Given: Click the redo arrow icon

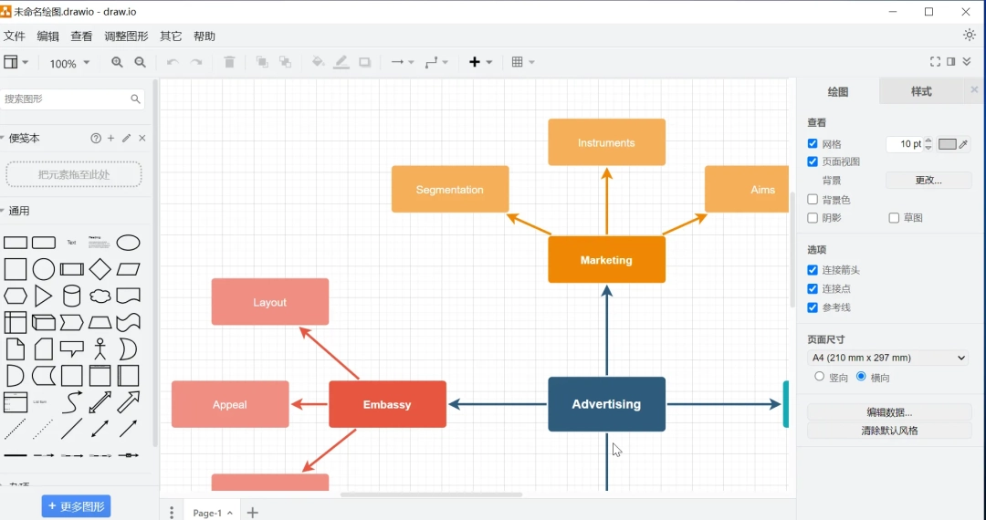Looking at the screenshot, I should click(196, 62).
